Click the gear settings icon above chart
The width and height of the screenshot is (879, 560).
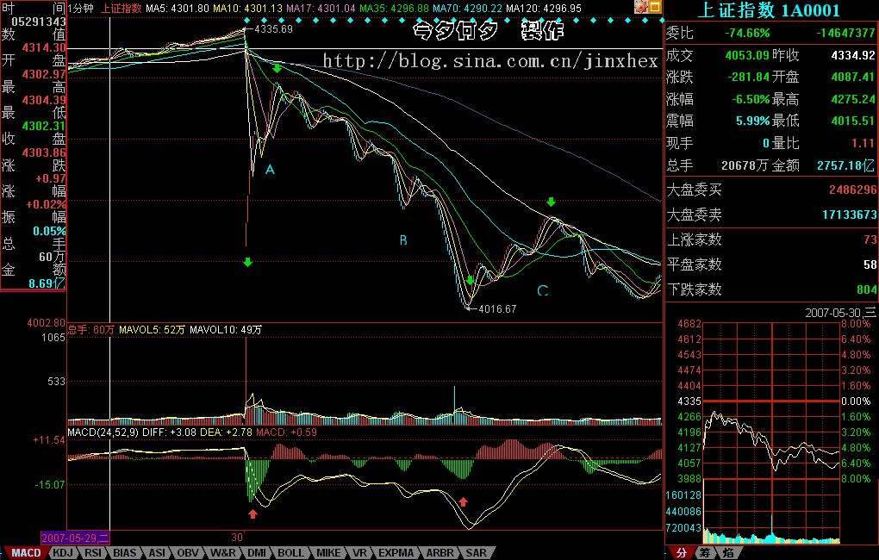coord(641,8)
